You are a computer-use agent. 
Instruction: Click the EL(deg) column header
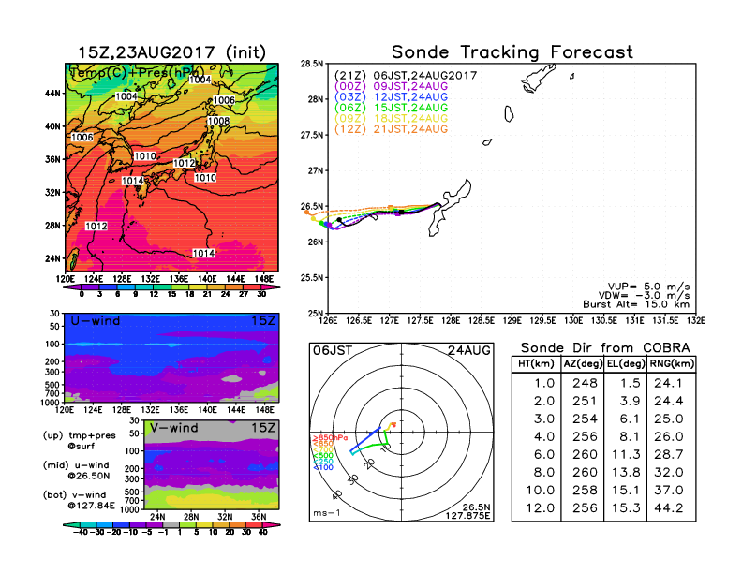point(626,363)
